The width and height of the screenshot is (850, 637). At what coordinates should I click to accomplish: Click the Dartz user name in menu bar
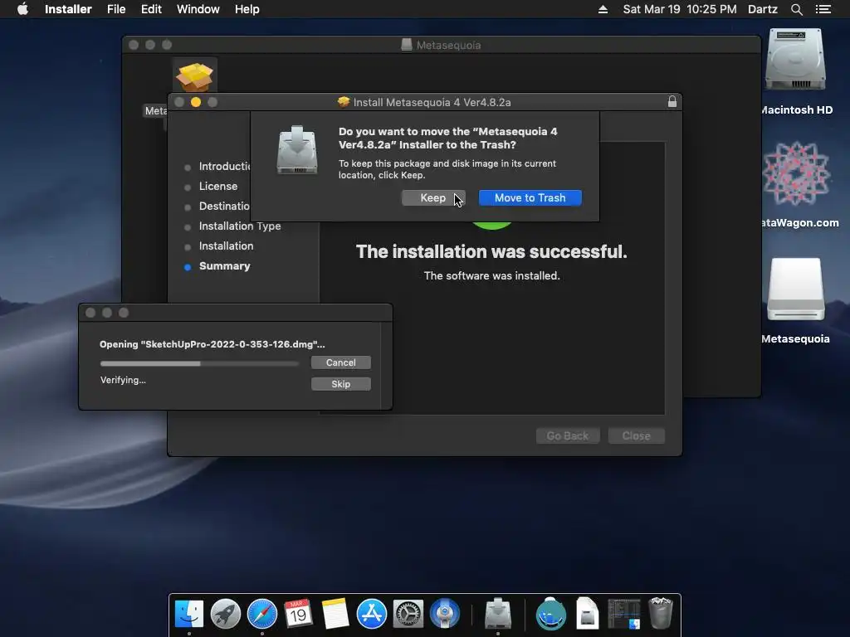(x=762, y=9)
